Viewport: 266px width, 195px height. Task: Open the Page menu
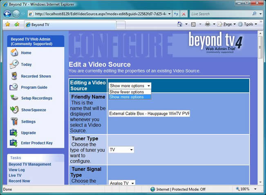[227, 24]
